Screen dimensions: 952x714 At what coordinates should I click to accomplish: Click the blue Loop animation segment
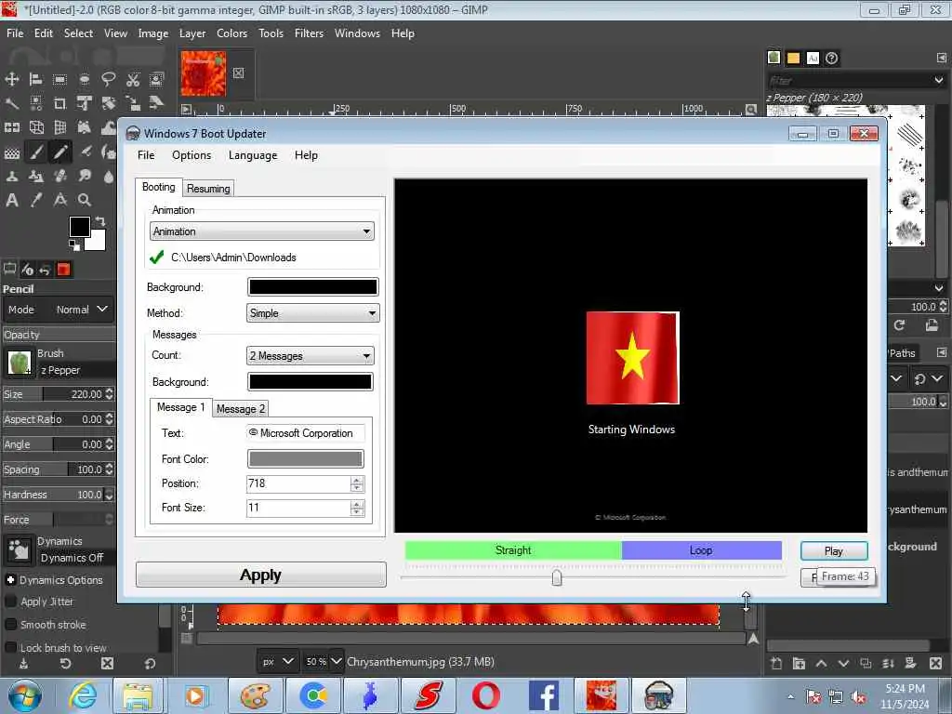click(701, 550)
